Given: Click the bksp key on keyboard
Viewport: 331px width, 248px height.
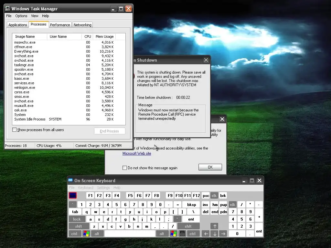Looking at the screenshot, I should click(x=192, y=204).
